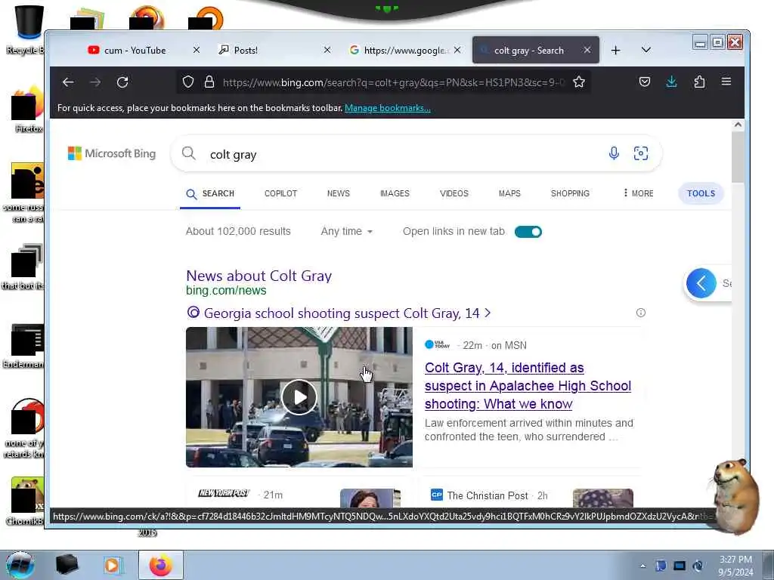Open 'News about Colt Gray' heading link

coord(259,276)
